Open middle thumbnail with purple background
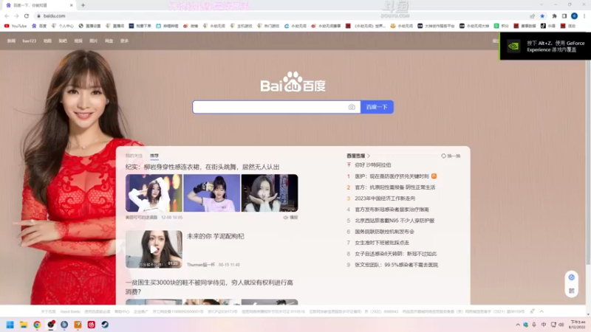591x332 pixels. point(212,193)
